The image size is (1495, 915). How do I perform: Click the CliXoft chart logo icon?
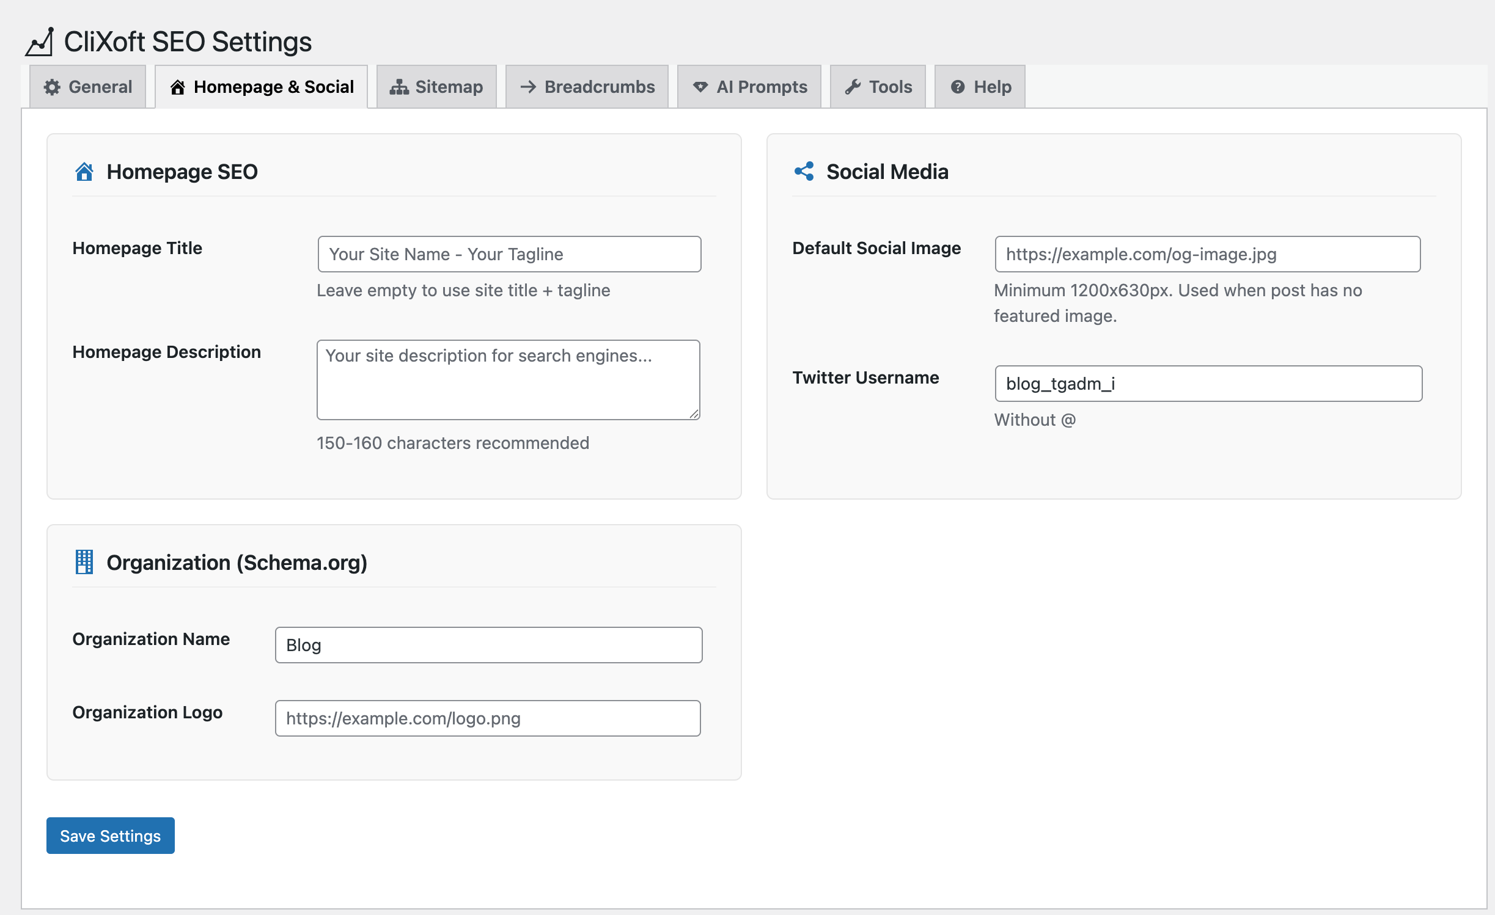pos(40,42)
